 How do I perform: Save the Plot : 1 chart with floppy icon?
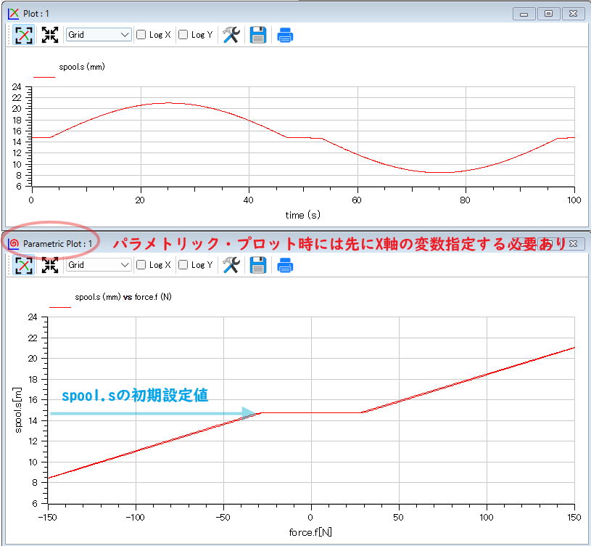pyautogui.click(x=258, y=35)
